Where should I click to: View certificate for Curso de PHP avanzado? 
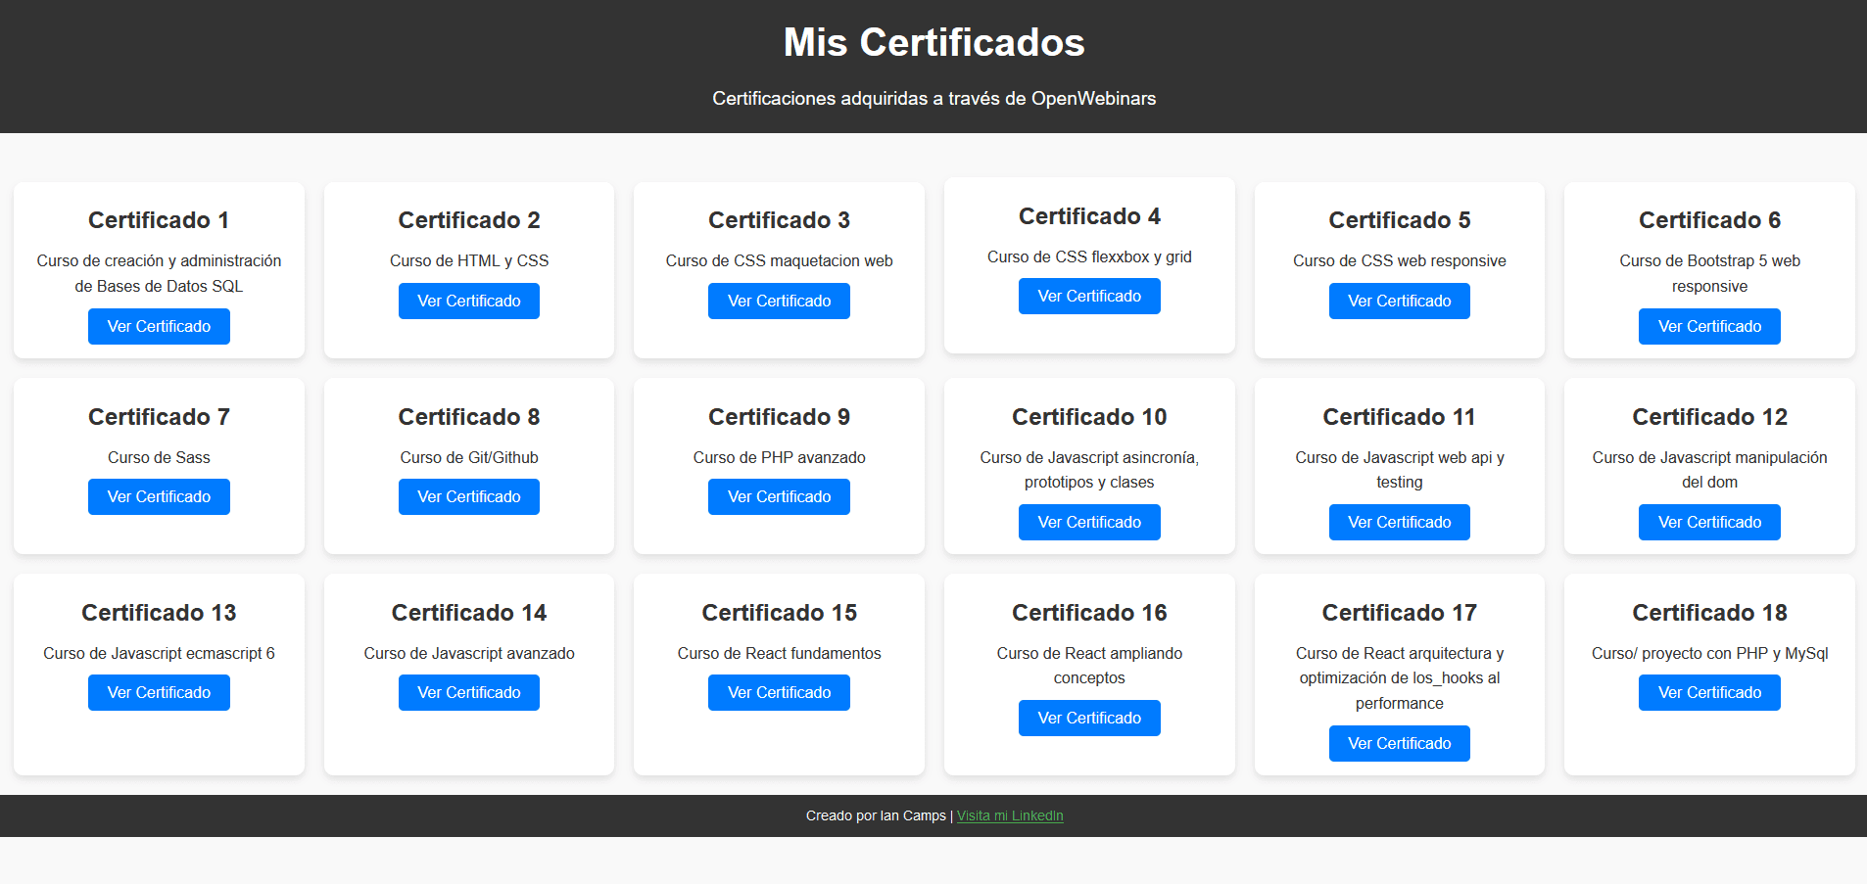[779, 496]
